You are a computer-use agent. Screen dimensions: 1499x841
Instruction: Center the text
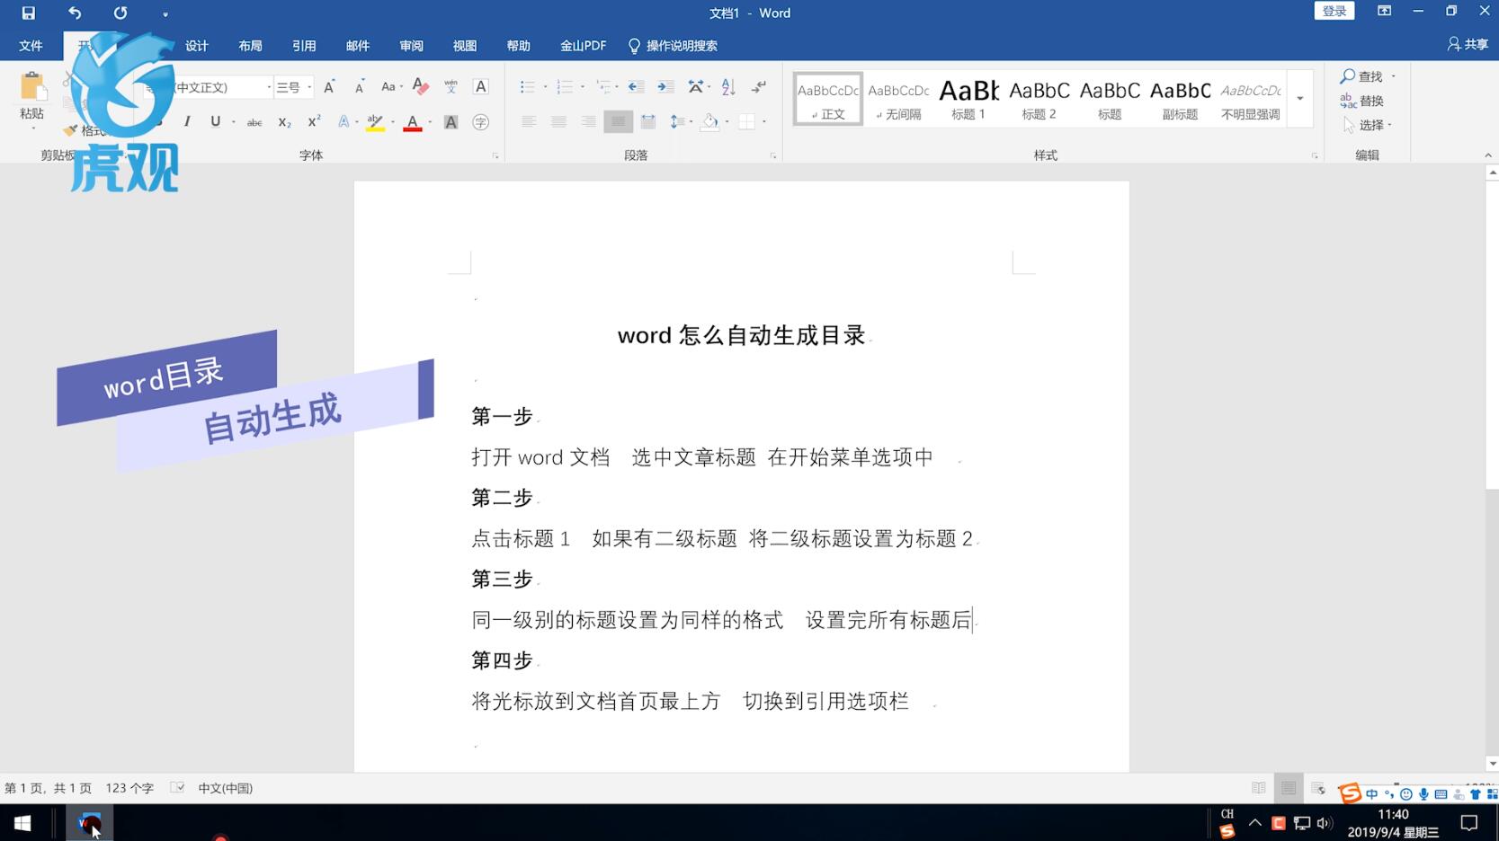click(558, 122)
